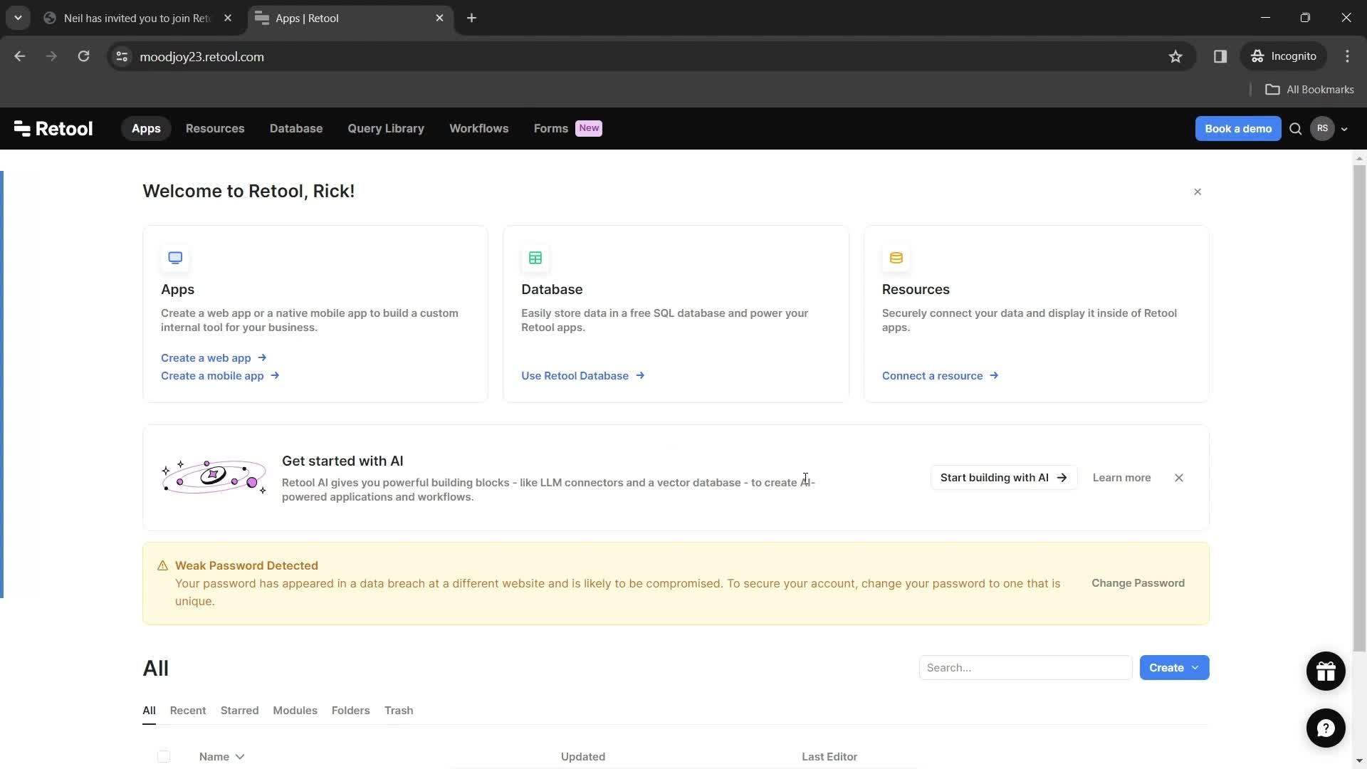Click the page vertical scrollbar
This screenshot has width=1367, height=769.
[1359, 407]
